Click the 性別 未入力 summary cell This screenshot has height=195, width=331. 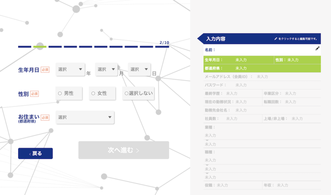point(297,60)
